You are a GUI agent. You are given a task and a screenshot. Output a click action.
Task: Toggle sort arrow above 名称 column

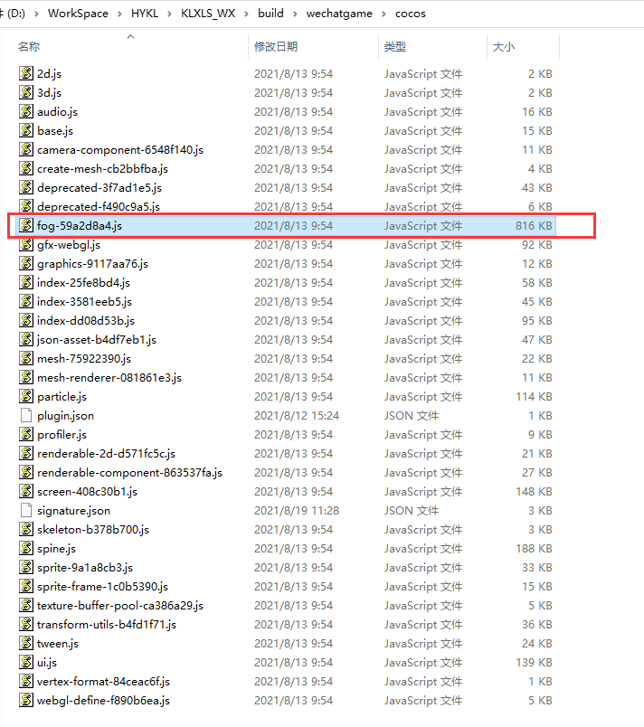click(x=131, y=36)
